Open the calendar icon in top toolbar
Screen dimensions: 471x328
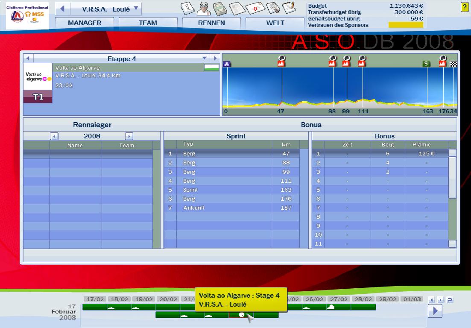(x=188, y=8)
